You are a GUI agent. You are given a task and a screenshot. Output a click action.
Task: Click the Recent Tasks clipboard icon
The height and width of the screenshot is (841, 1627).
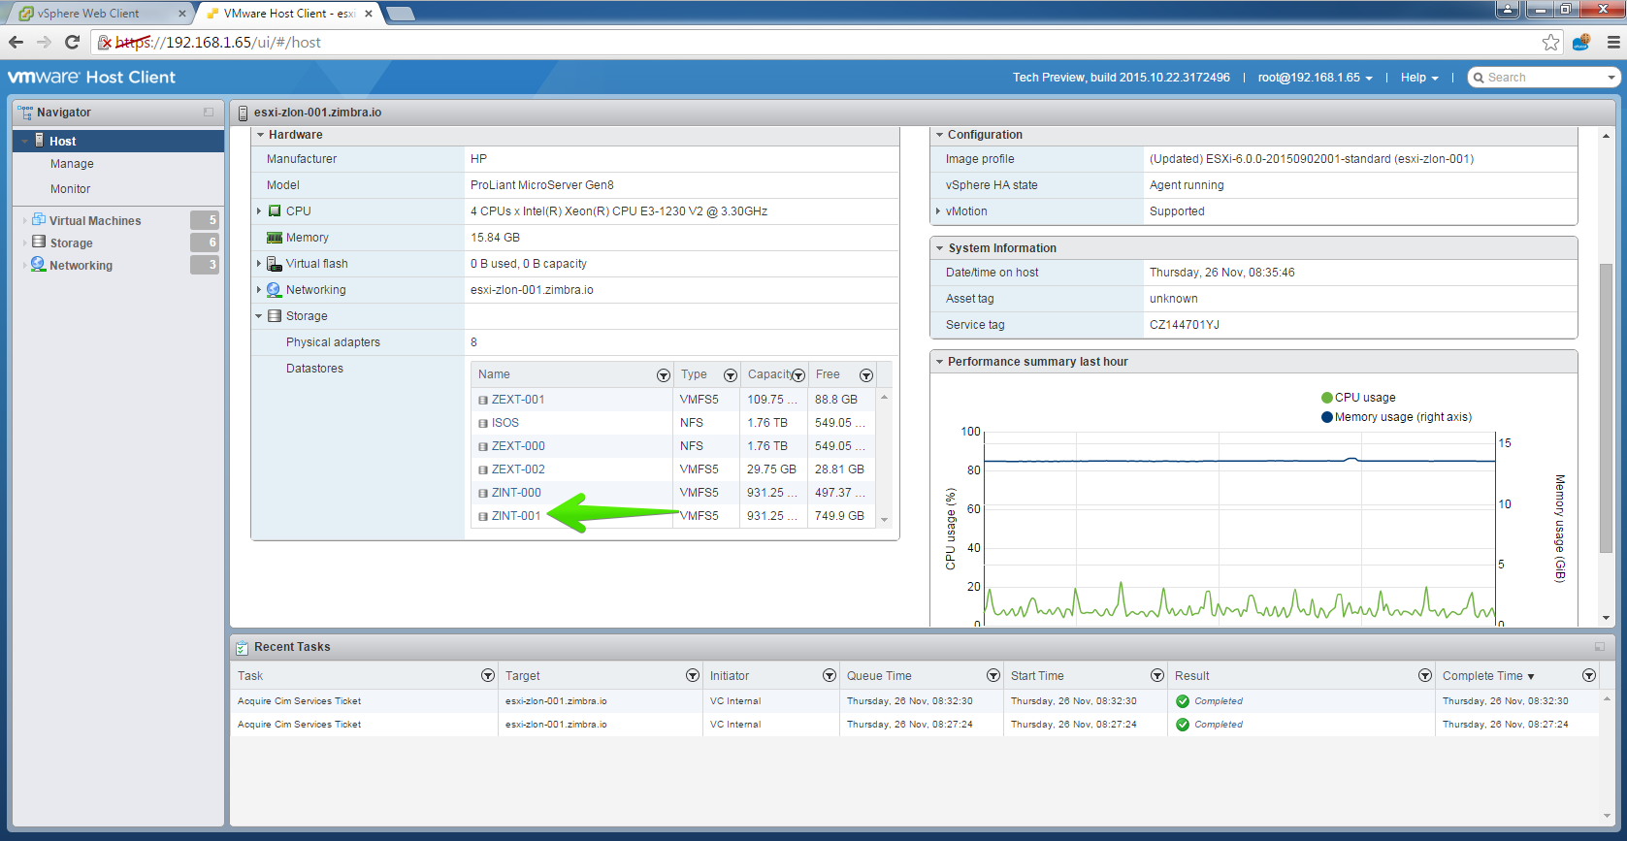pyautogui.click(x=243, y=647)
